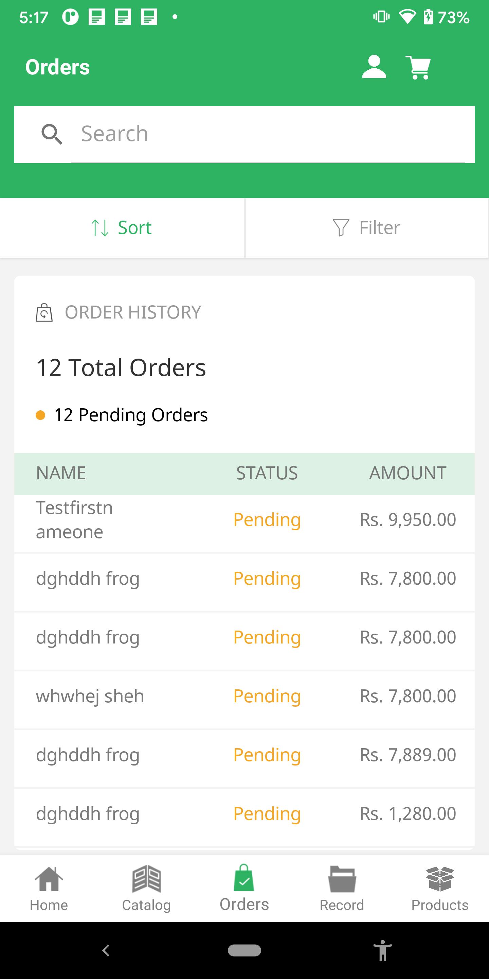Open the Filter options
The height and width of the screenshot is (979, 489).
click(367, 228)
